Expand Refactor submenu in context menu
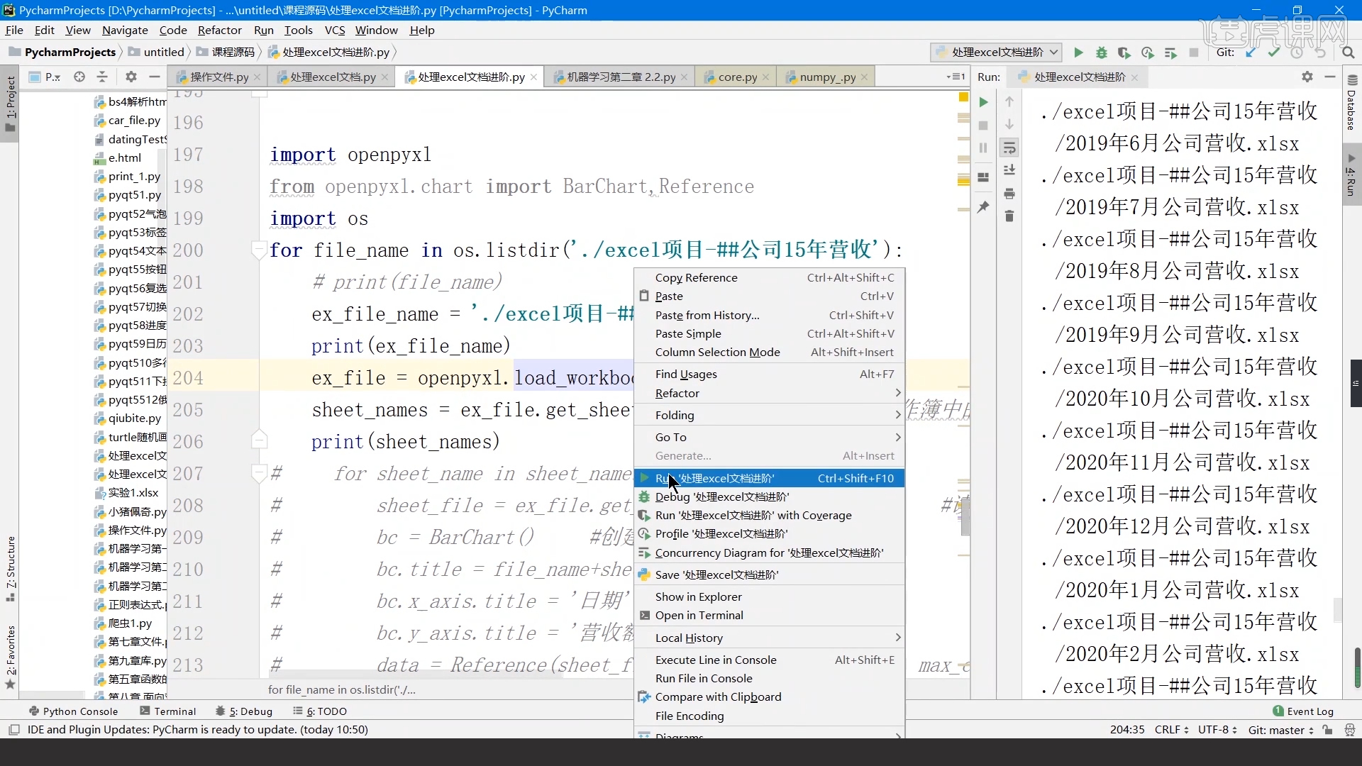The image size is (1362, 766). tap(770, 393)
